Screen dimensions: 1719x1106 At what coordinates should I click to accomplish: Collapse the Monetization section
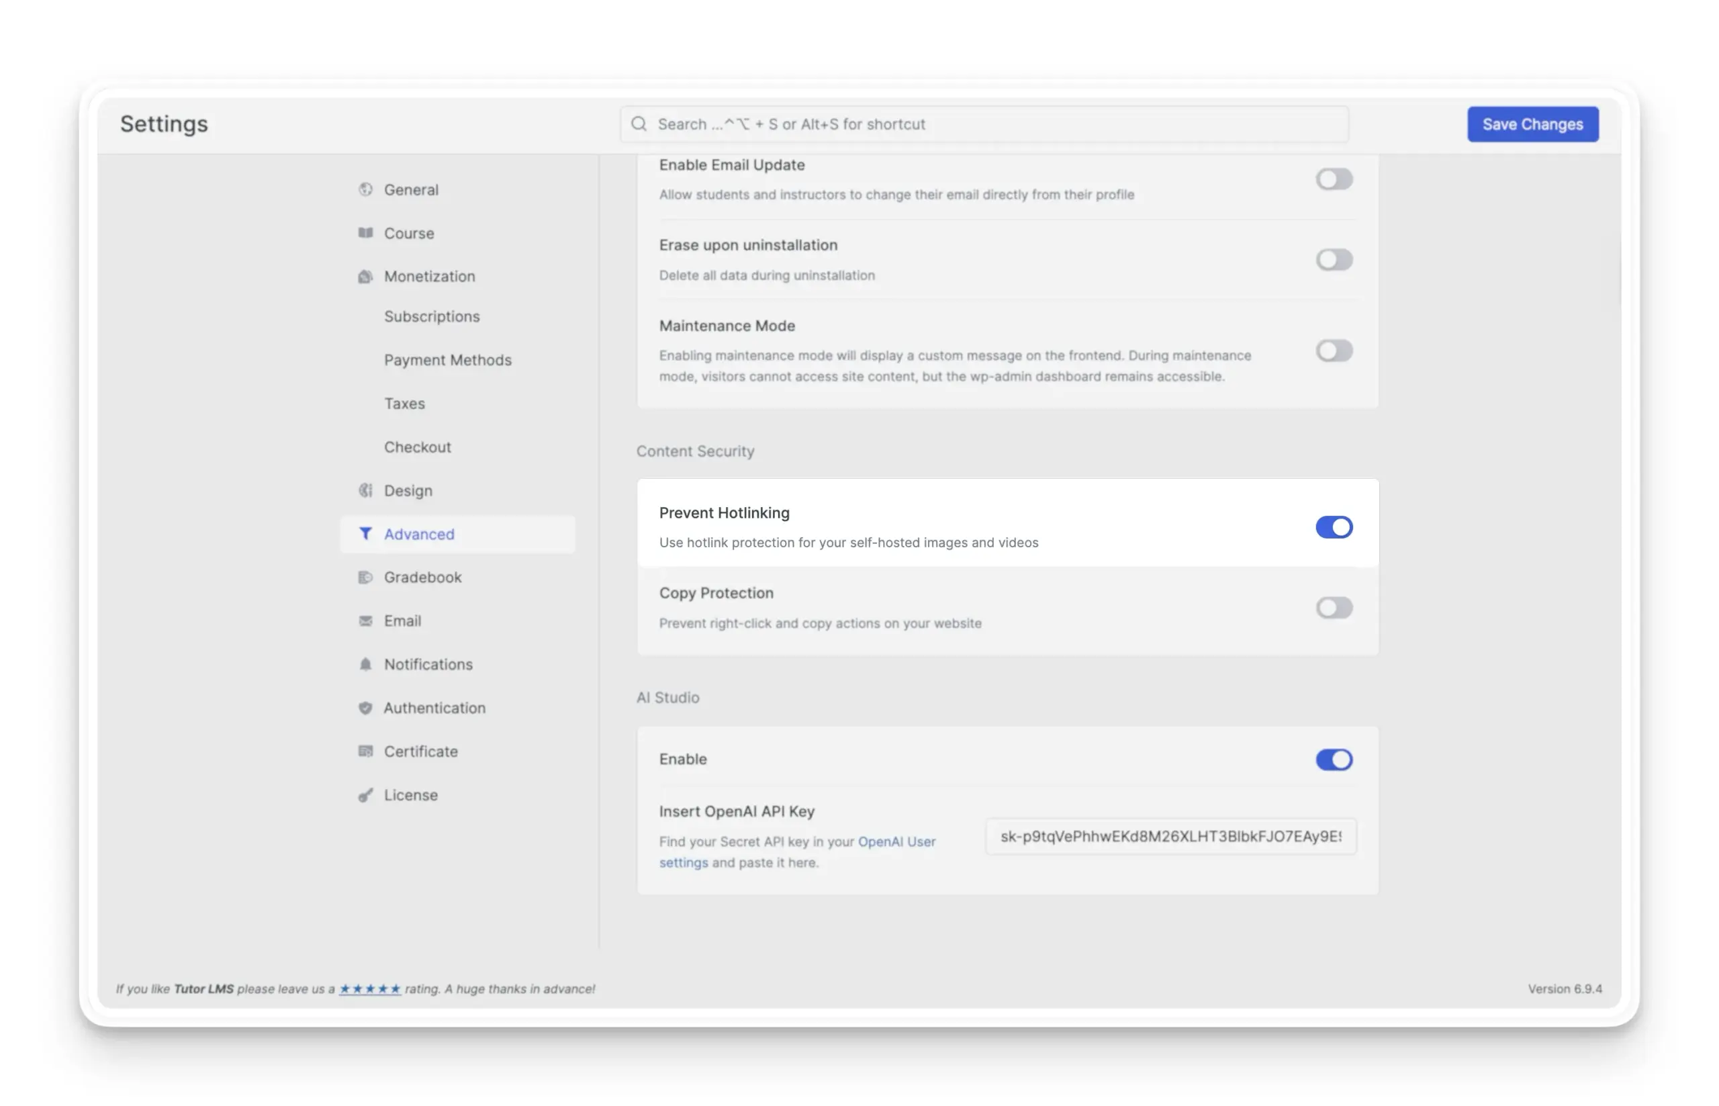click(x=428, y=277)
